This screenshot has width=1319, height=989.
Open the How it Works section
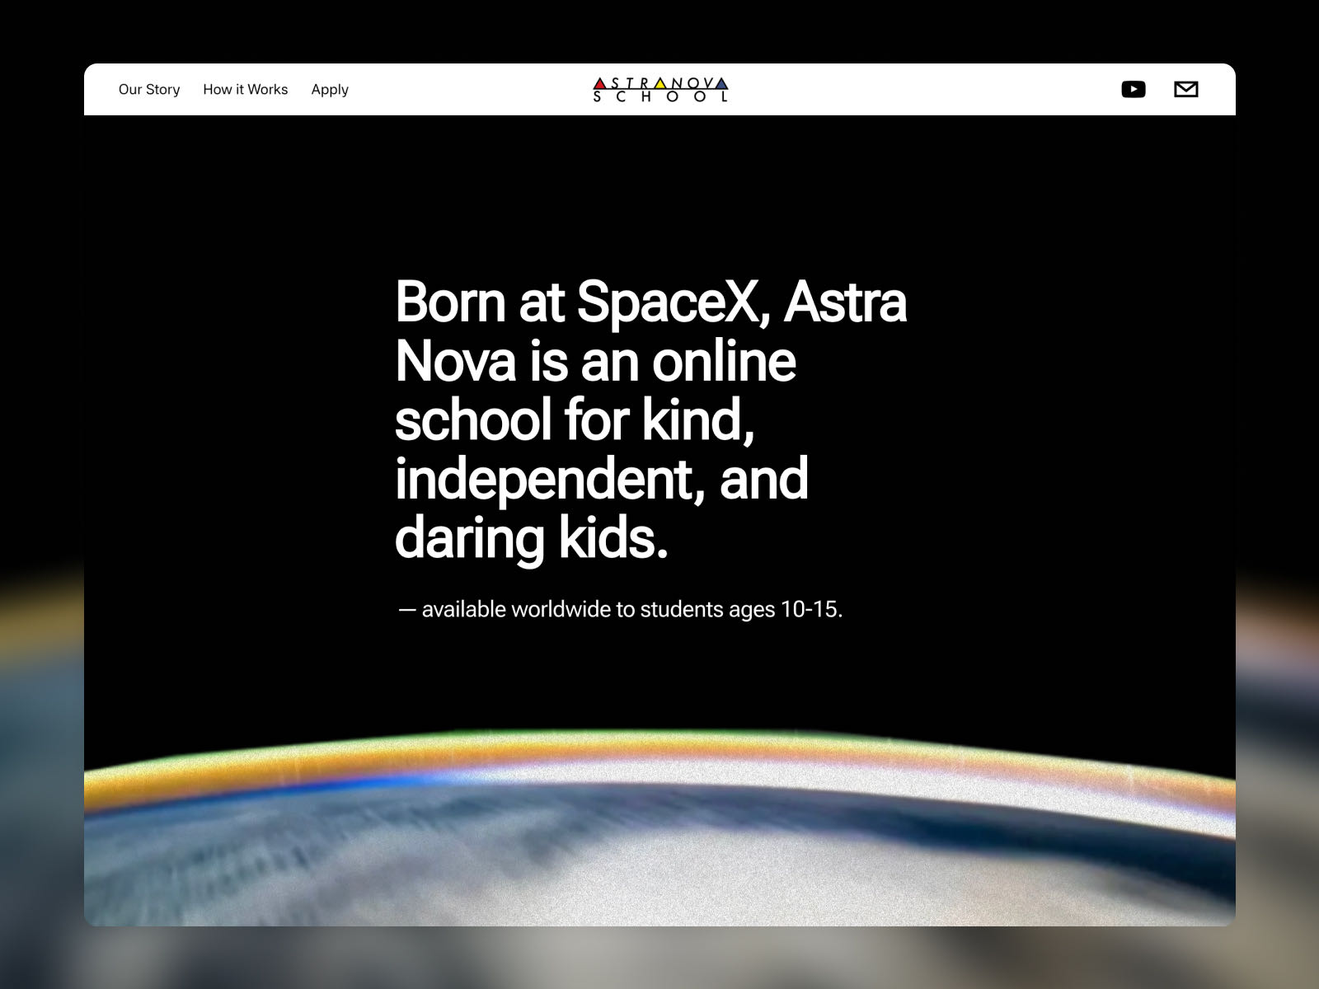(246, 89)
